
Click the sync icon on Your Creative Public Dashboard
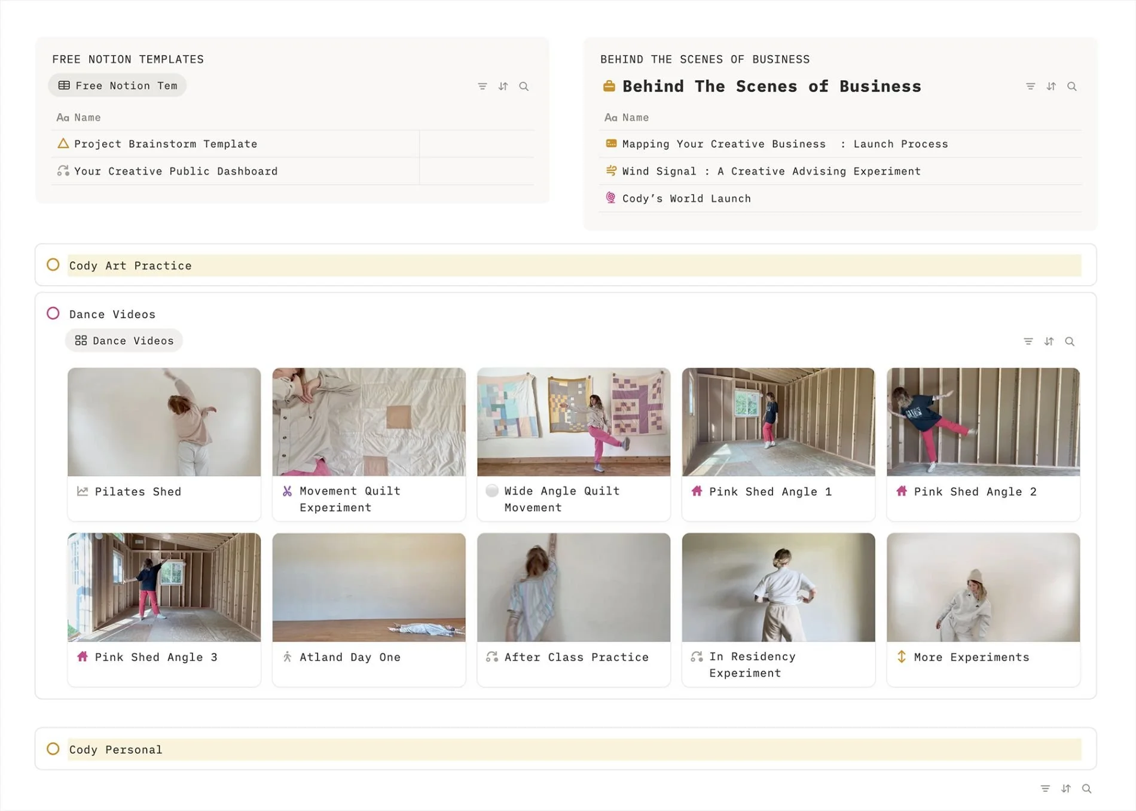click(63, 171)
